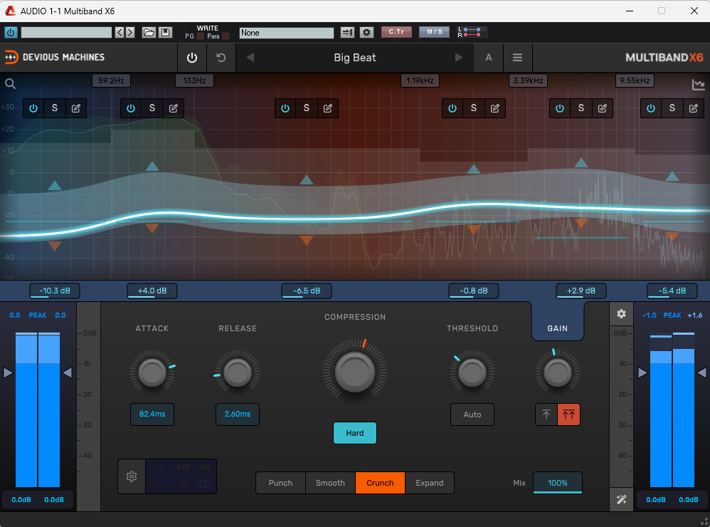The image size is (710, 527).
Task: Toggle power for the first band
Action: pyautogui.click(x=33, y=108)
